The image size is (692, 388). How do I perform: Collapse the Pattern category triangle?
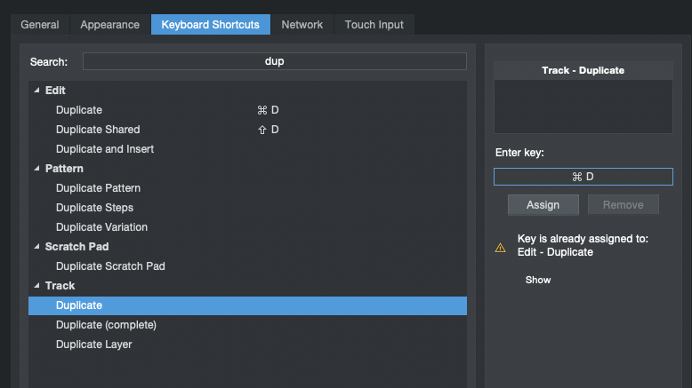pos(36,169)
